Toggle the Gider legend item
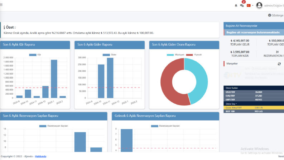 coord(109,55)
